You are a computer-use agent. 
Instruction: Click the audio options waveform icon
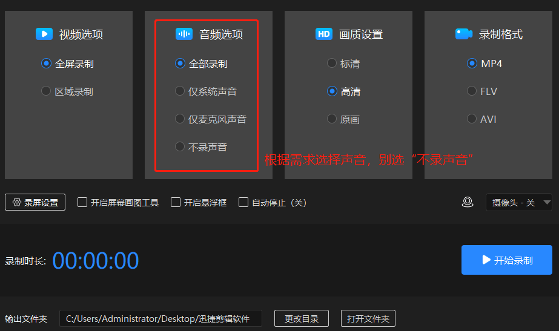[x=184, y=34]
